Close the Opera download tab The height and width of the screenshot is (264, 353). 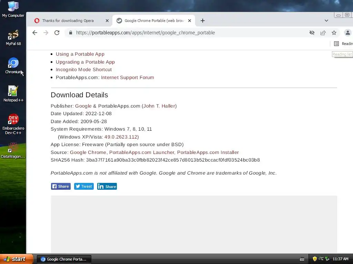coord(107,21)
